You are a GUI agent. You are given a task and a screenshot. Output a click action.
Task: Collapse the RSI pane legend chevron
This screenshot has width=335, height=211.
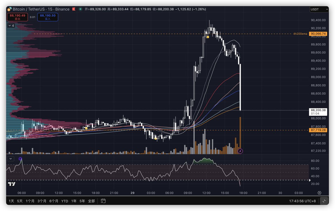[x=11, y=159]
